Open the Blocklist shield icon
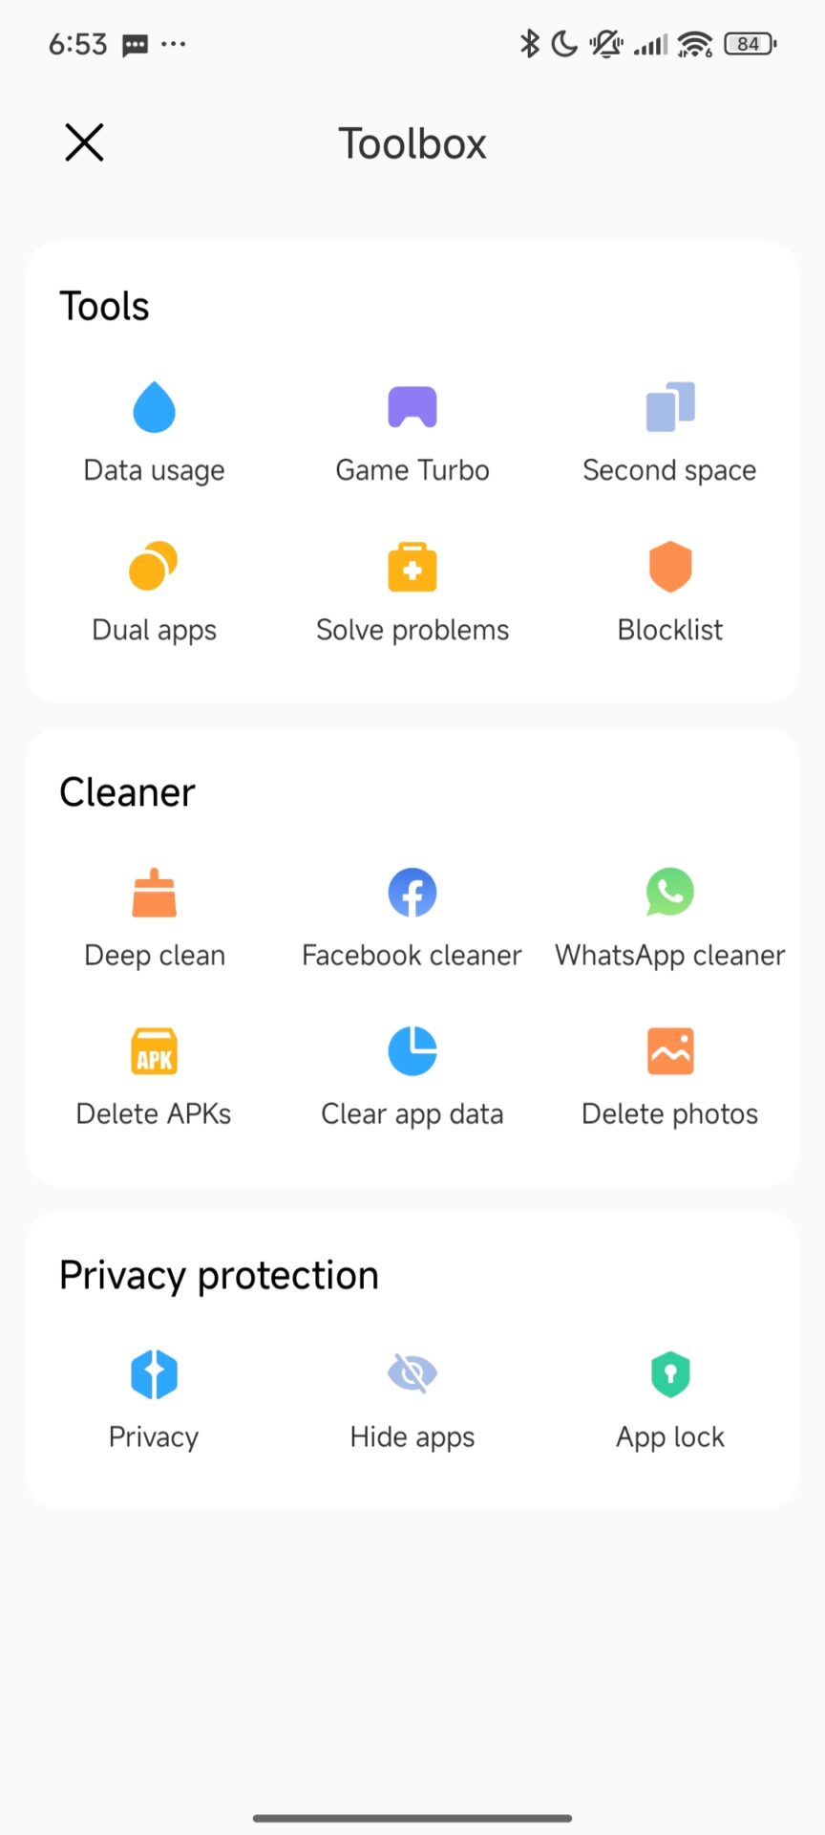 (x=670, y=567)
